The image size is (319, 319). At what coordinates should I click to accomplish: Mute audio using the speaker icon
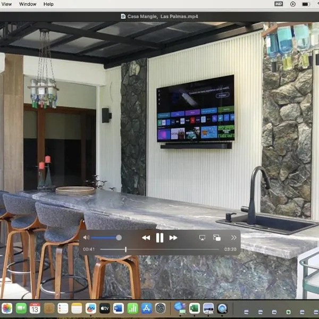86,238
